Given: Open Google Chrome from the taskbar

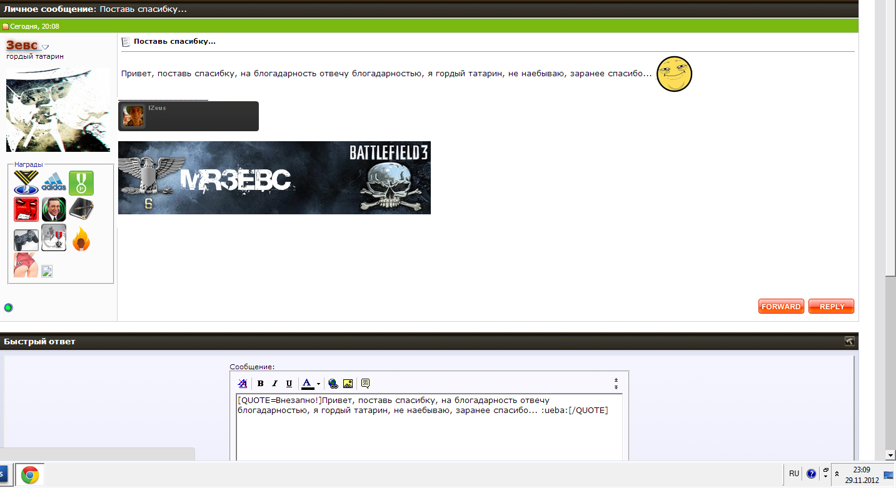Looking at the screenshot, I should tap(30, 476).
